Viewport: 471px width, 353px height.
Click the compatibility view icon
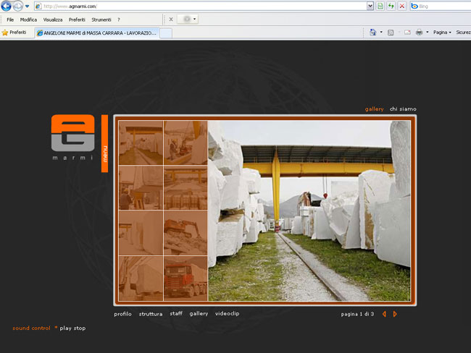coord(380,6)
